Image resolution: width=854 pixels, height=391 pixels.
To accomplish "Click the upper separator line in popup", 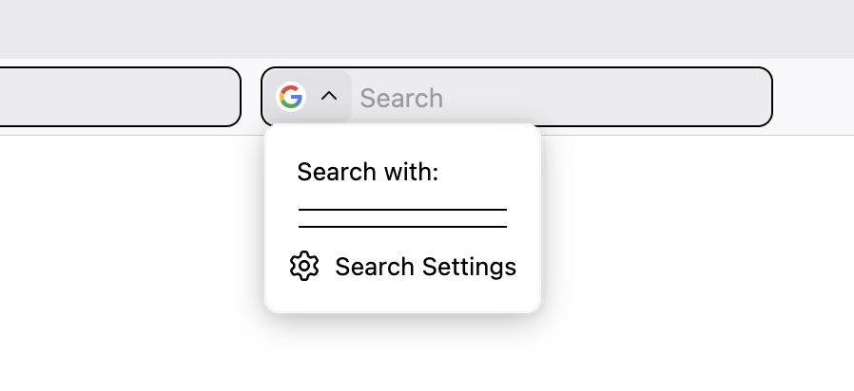I will pyautogui.click(x=402, y=209).
